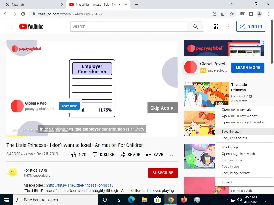Open the For Kids TV channel name
Screen dimensions: 274x205
tap(33, 170)
